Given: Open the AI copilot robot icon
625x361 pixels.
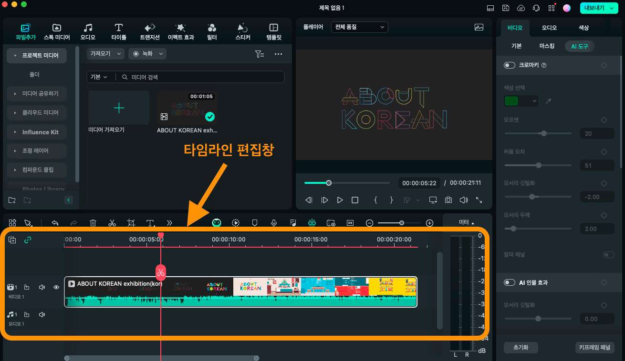Looking at the screenshot, I should pyautogui.click(x=217, y=222).
